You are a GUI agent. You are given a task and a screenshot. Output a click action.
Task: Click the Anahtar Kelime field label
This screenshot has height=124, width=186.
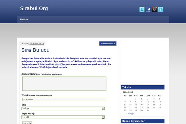(x=29, y=74)
